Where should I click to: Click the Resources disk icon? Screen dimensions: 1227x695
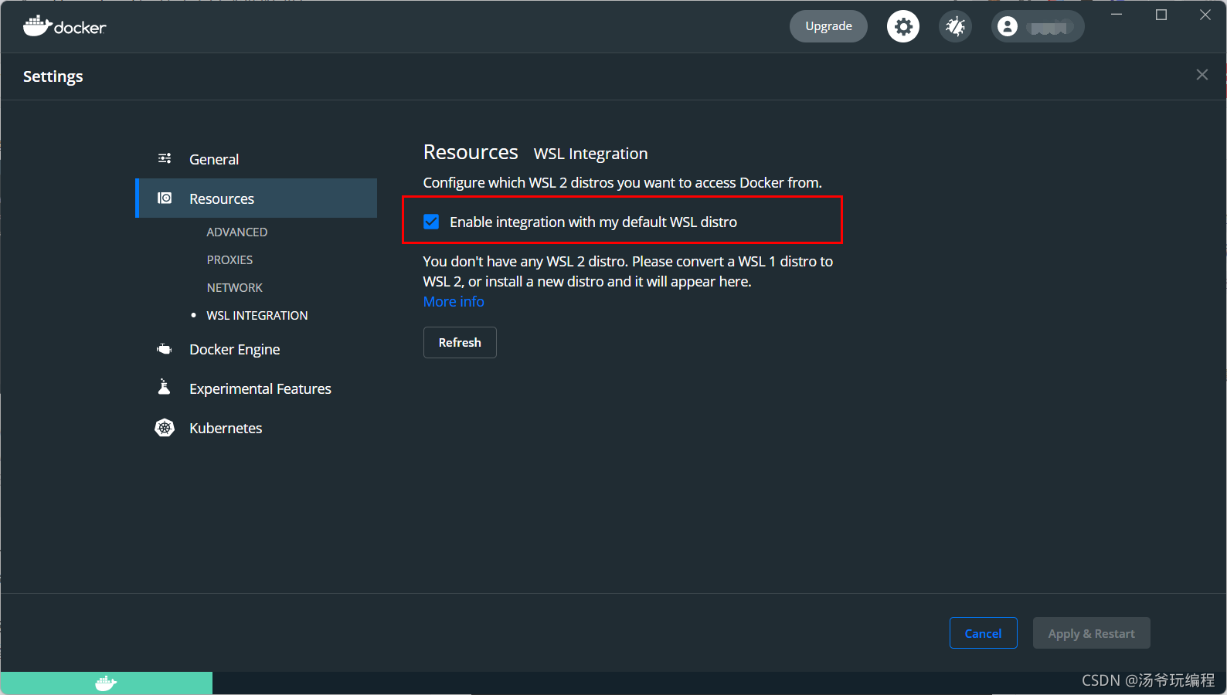click(165, 198)
